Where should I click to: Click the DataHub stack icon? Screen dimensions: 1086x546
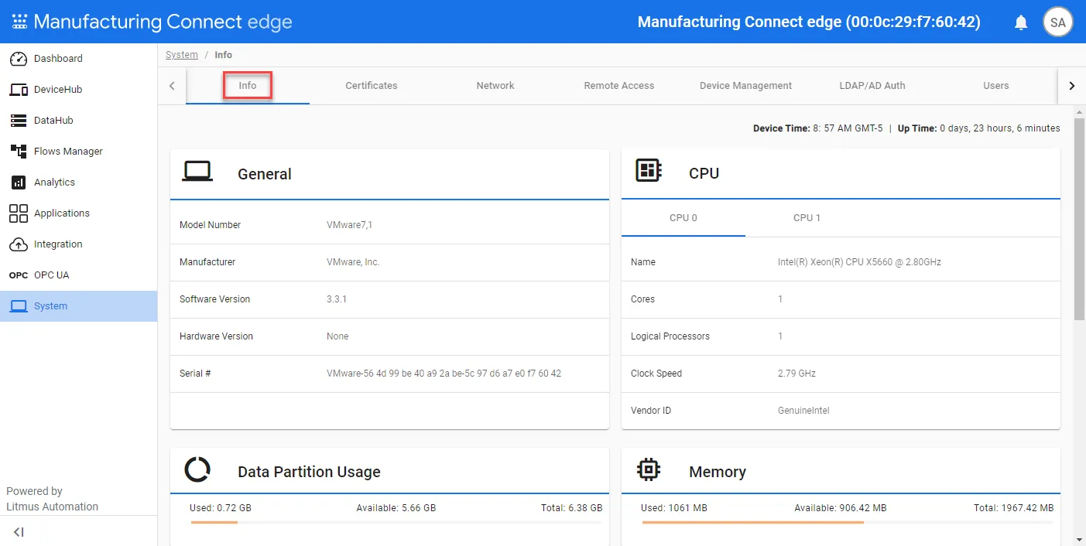click(x=19, y=121)
